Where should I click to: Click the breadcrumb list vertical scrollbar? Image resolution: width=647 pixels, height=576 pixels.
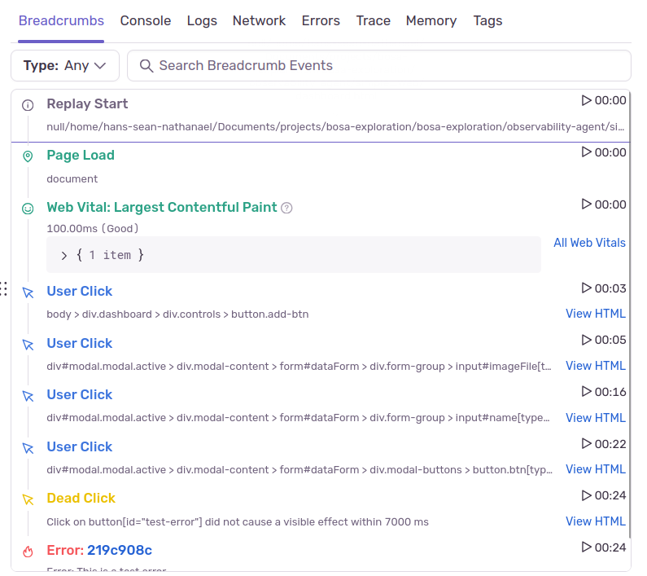pyautogui.click(x=629, y=326)
